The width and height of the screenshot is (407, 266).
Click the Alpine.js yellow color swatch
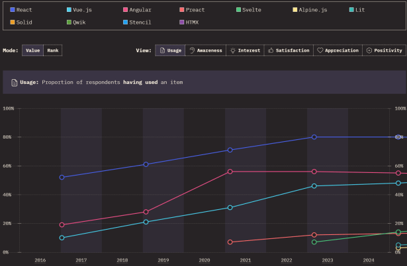[x=295, y=11]
